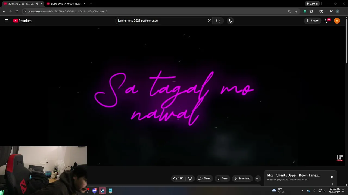Open Discord from the taskbar
Image resolution: width=348 pixels, height=195 pixels.
(x=94, y=191)
